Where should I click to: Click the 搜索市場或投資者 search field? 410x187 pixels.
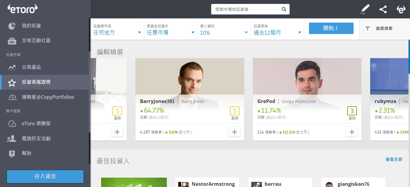246,9
